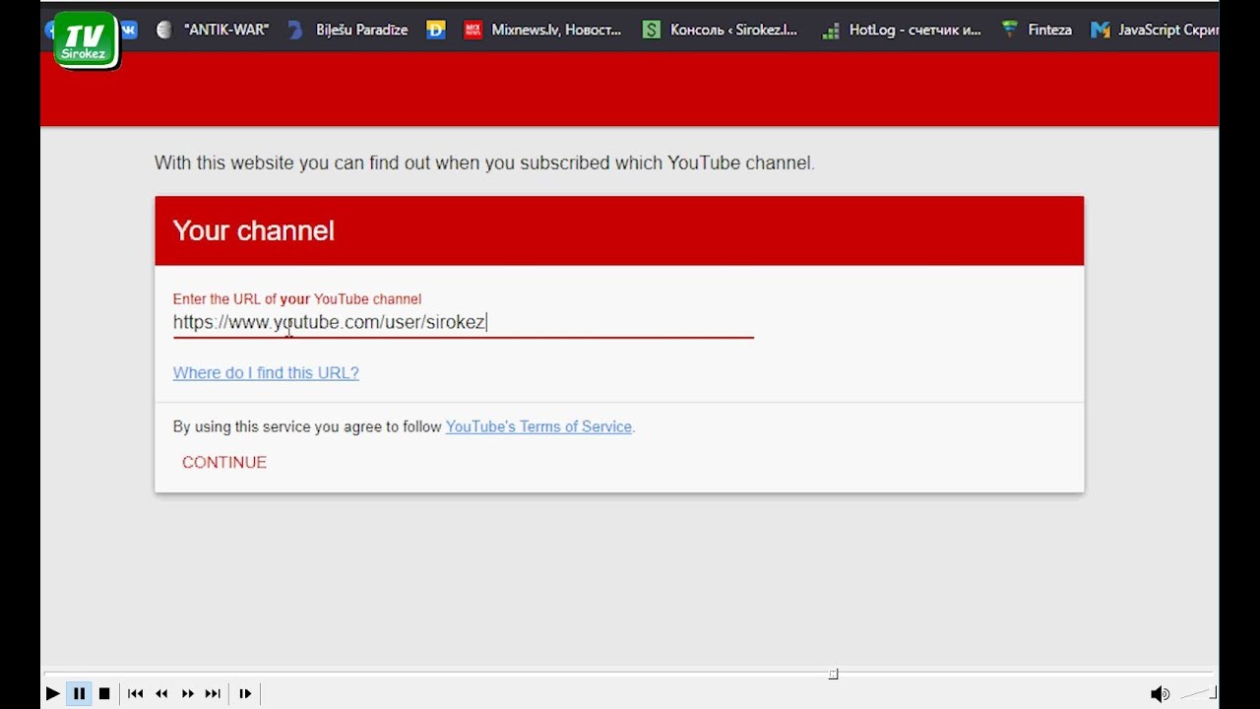The width and height of the screenshot is (1260, 709).
Task: Click the rewind button
Action: [161, 693]
